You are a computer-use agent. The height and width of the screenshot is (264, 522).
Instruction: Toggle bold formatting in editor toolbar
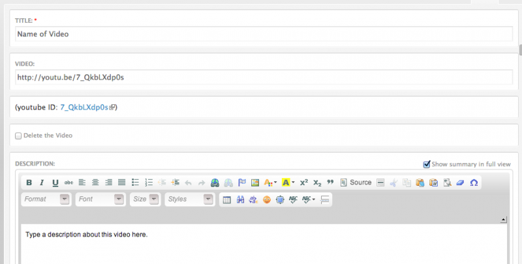click(x=29, y=183)
